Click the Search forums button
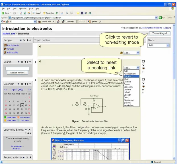 17,73
